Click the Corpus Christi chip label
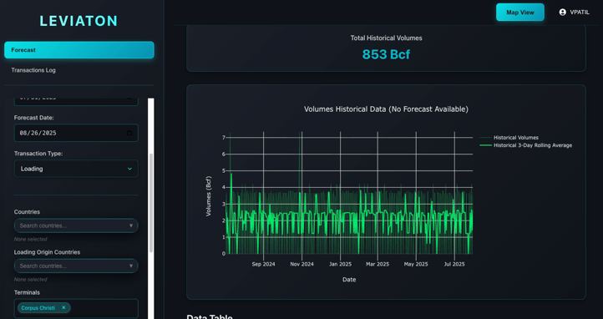 38,308
